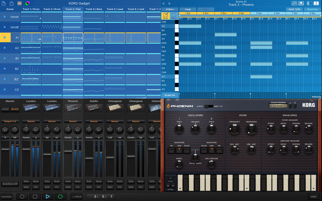Play scene C3
The image size is (322, 201).
tap(5, 89)
